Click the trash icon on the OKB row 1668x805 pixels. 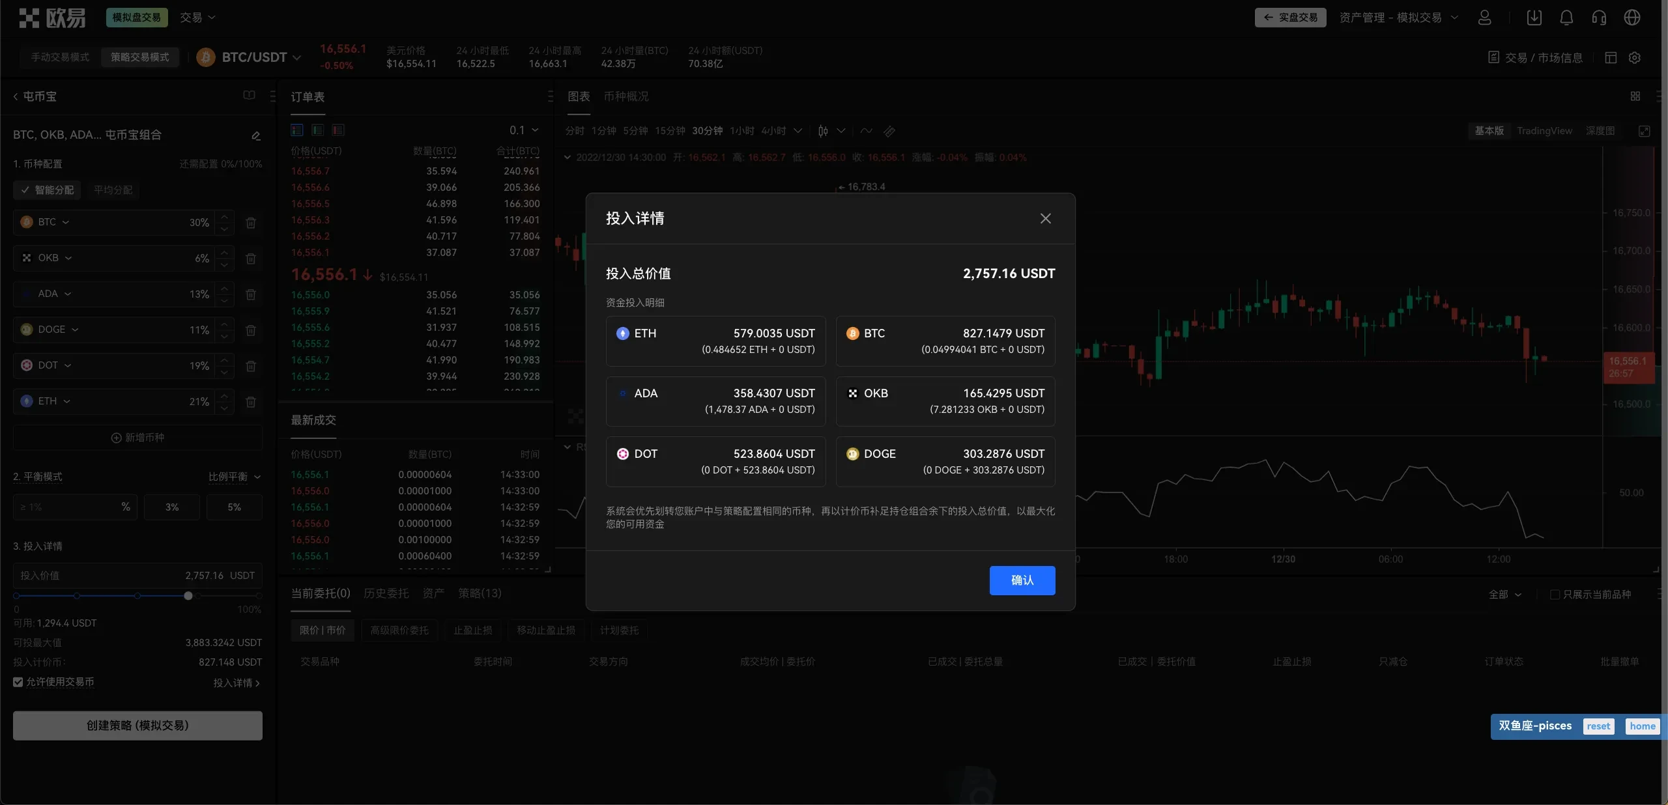click(x=251, y=259)
